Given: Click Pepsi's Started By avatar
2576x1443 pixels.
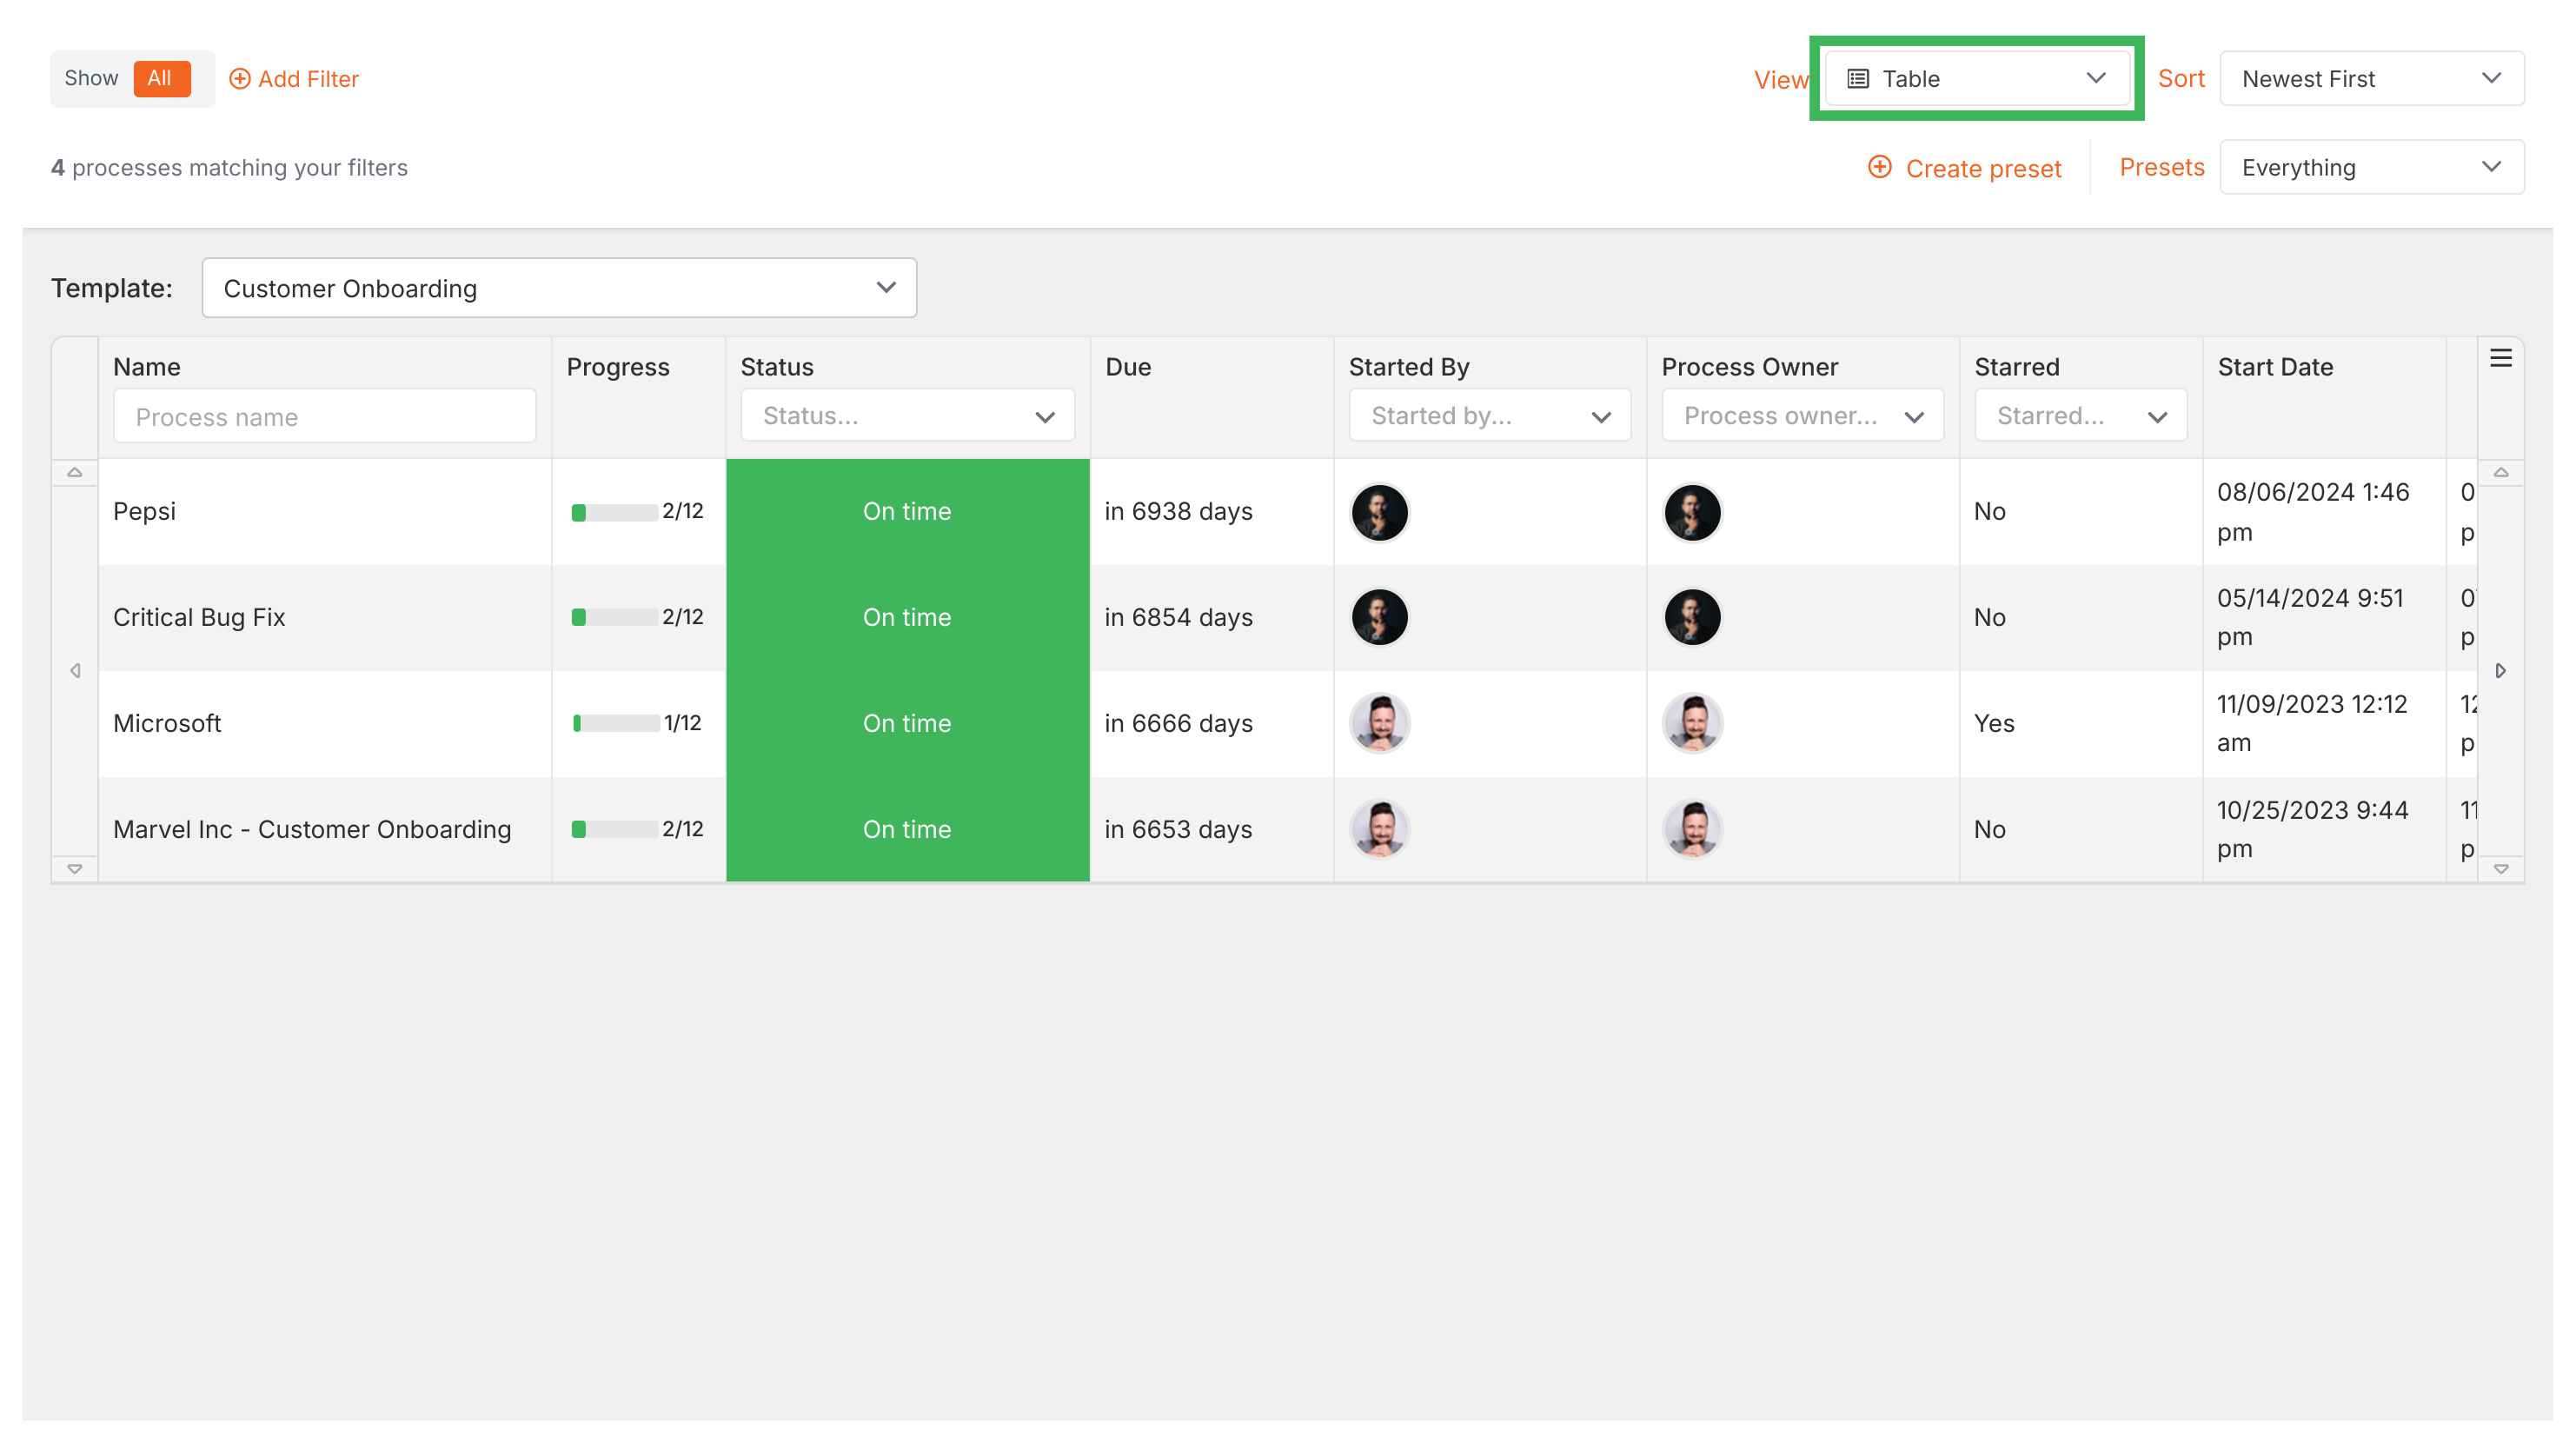Looking at the screenshot, I should coord(1379,512).
